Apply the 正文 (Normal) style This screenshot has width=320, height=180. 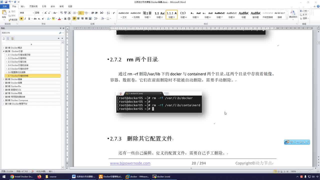point(123,14)
